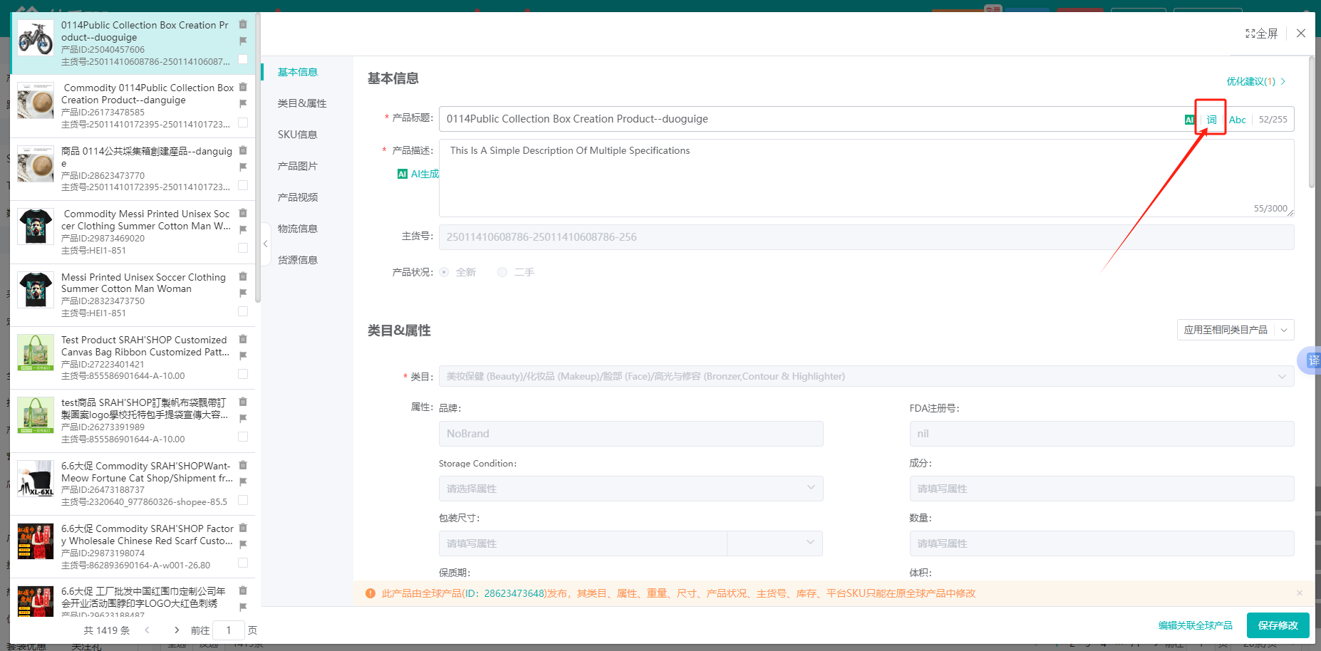Open Storage Condition attribute dropdown

point(631,489)
